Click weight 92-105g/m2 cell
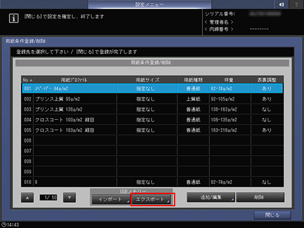Image resolution: width=304 pixels, height=228 pixels. (223, 99)
